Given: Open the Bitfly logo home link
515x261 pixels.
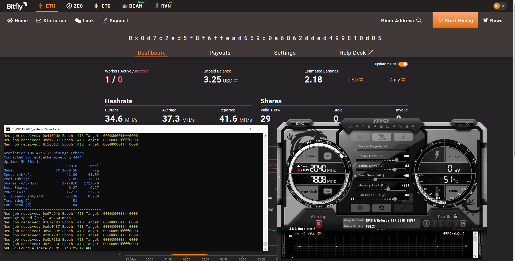Looking at the screenshot, I should (17, 6).
